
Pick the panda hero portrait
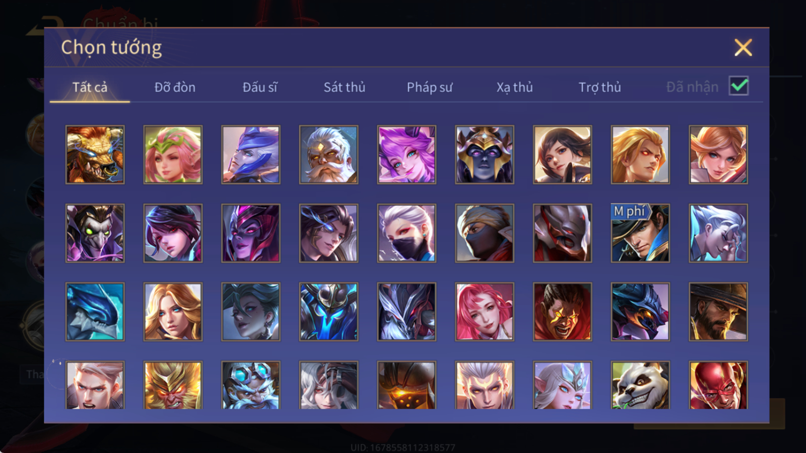pos(640,385)
